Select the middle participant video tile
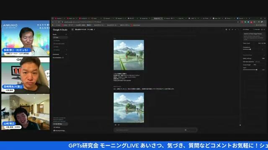 point(26,75)
